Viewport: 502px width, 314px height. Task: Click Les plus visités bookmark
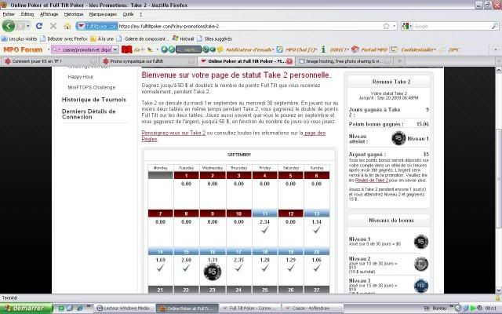coord(20,38)
